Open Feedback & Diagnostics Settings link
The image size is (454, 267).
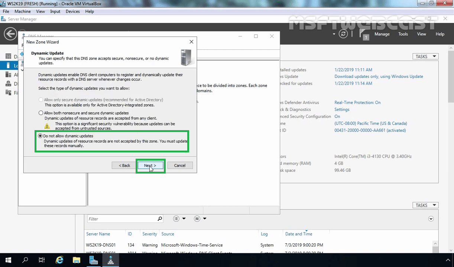tap(342, 109)
